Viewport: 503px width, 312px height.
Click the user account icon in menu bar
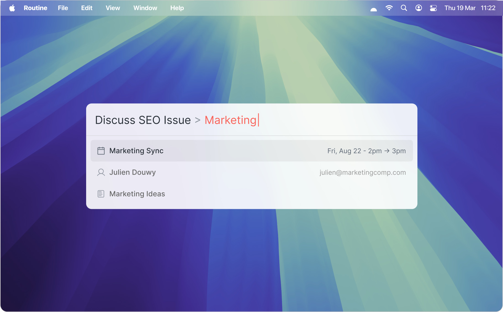tap(419, 8)
